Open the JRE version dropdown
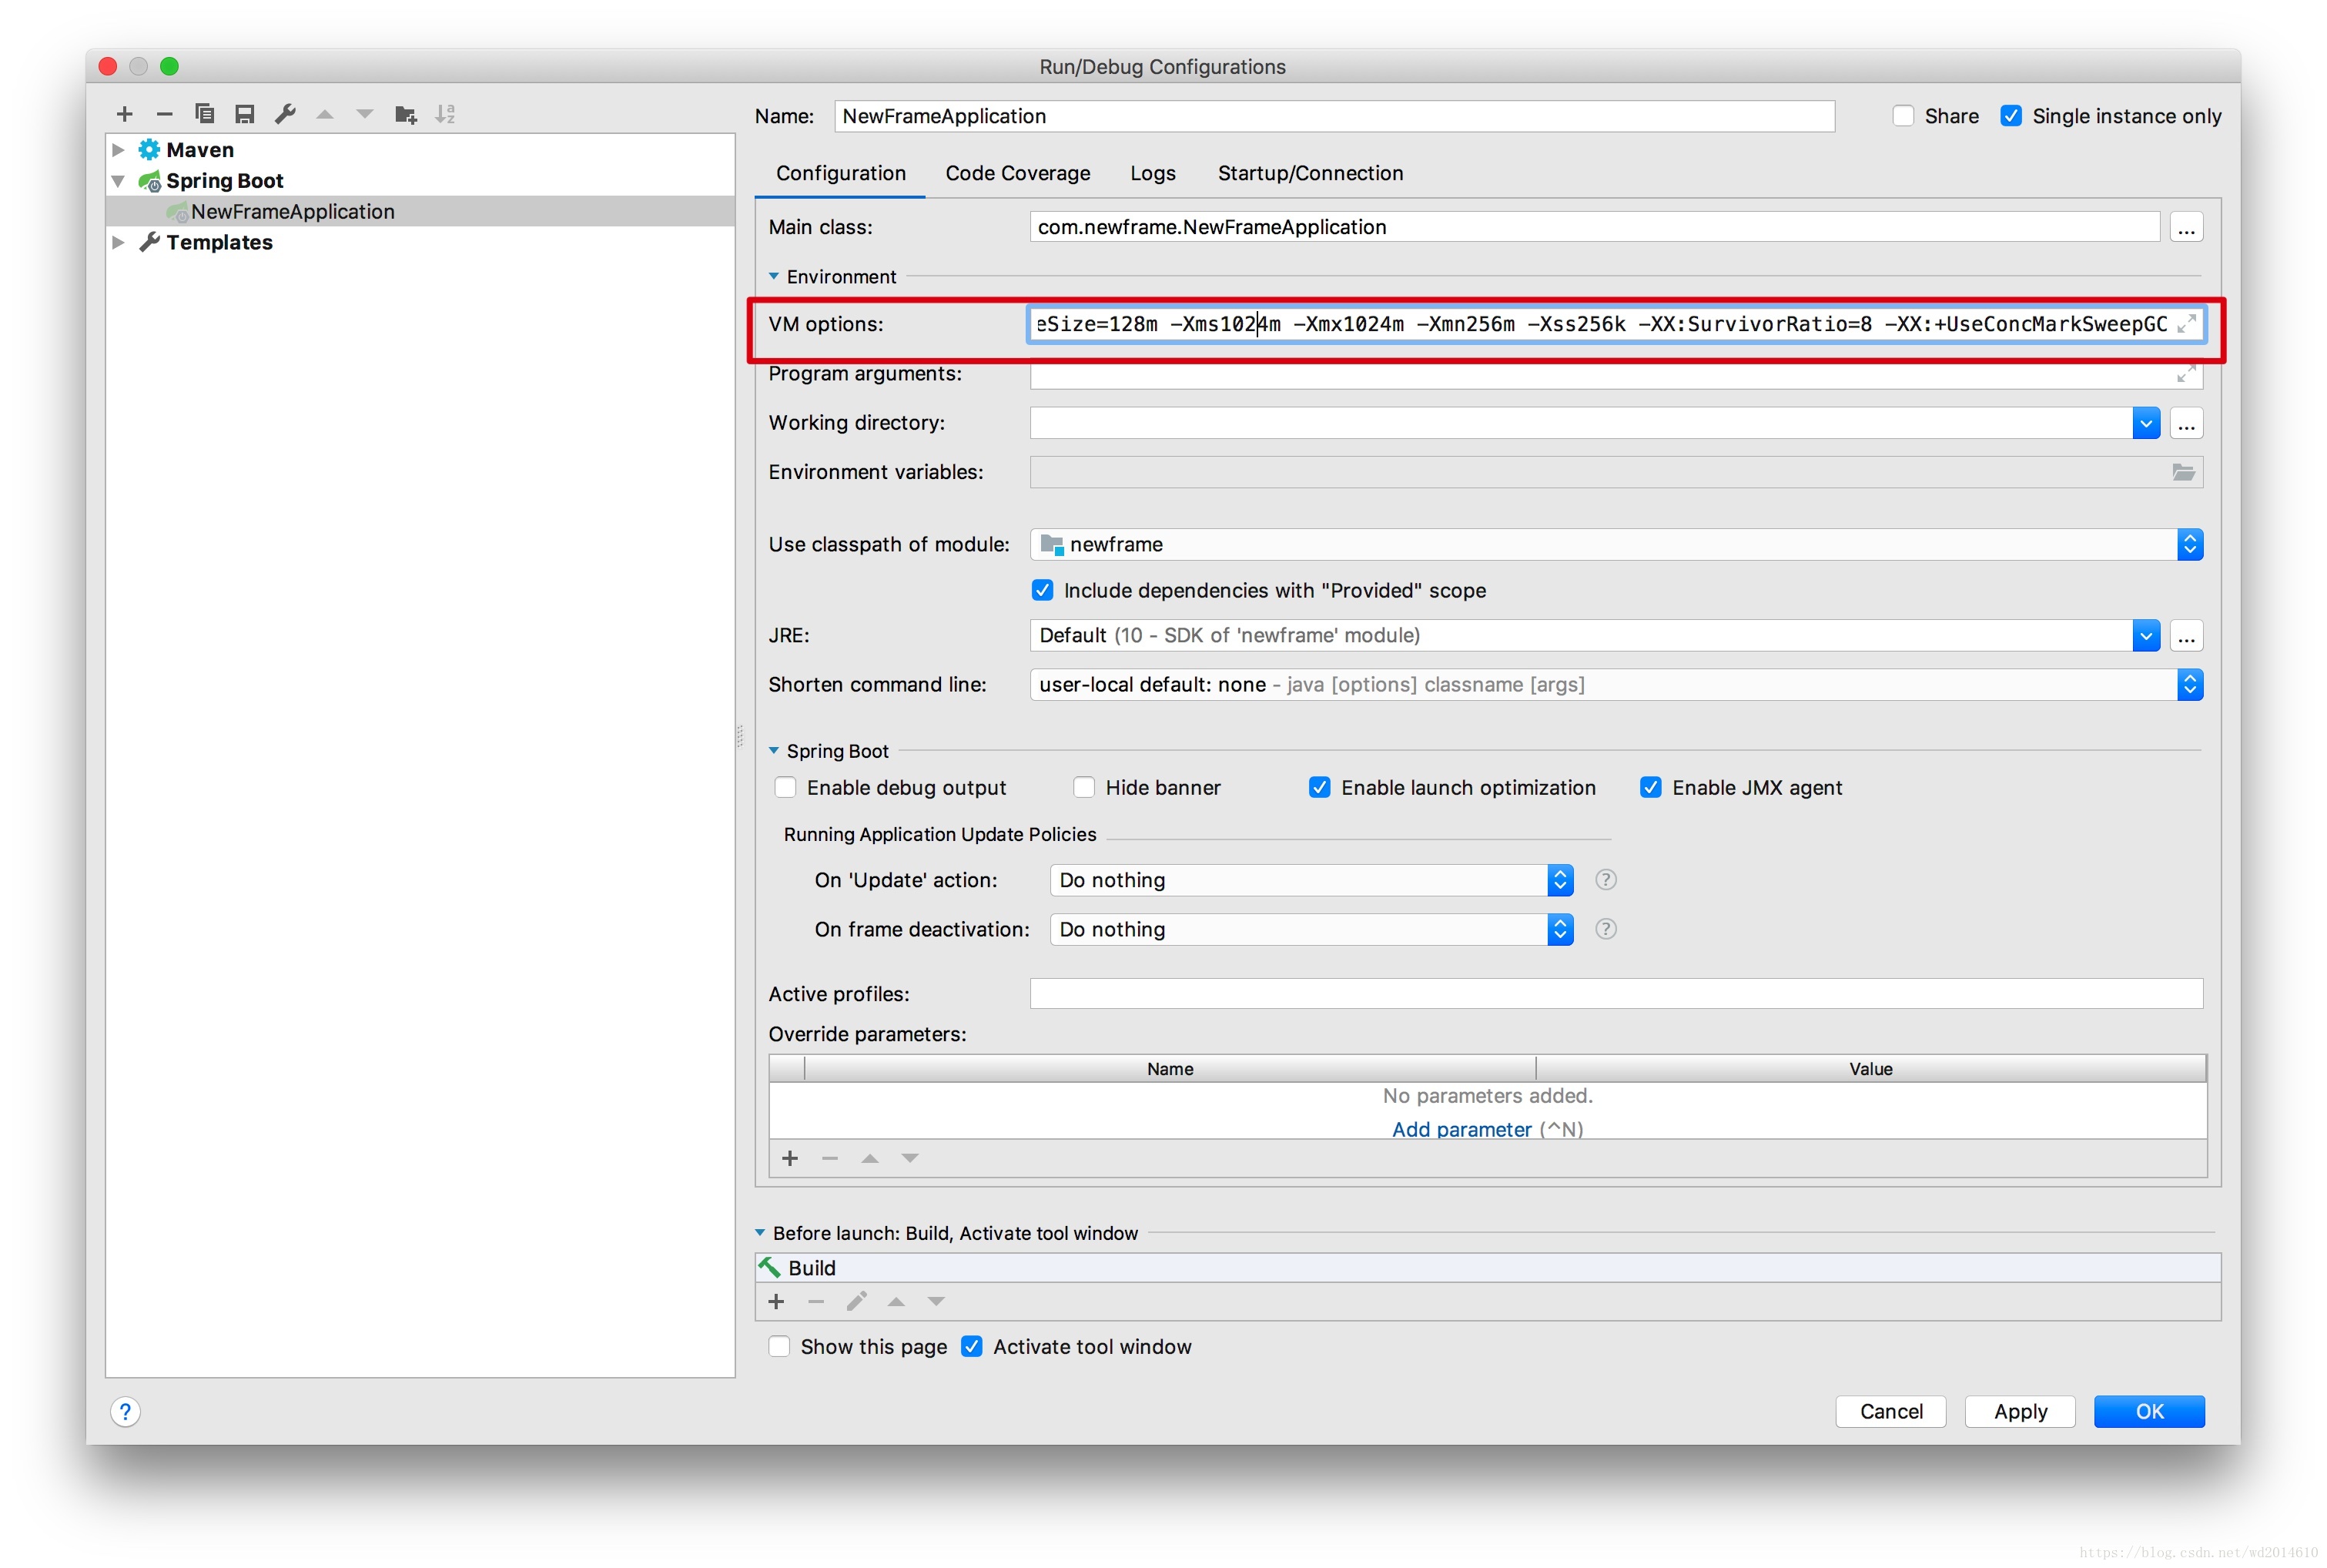 pyautogui.click(x=2143, y=634)
